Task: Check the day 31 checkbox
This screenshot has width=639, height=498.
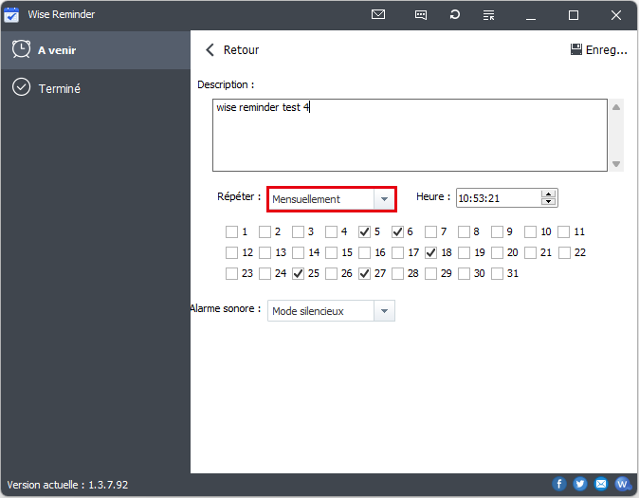Action: 497,274
